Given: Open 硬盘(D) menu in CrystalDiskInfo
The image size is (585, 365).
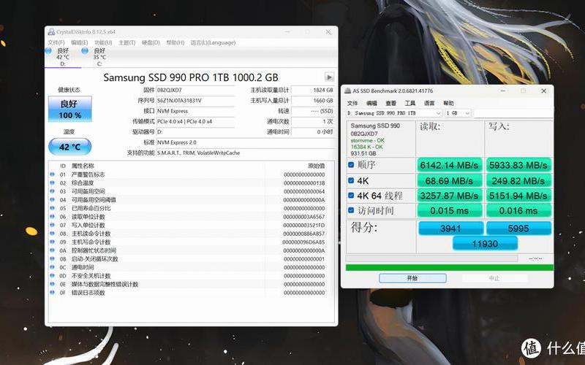Looking at the screenshot, I should 151,42.
